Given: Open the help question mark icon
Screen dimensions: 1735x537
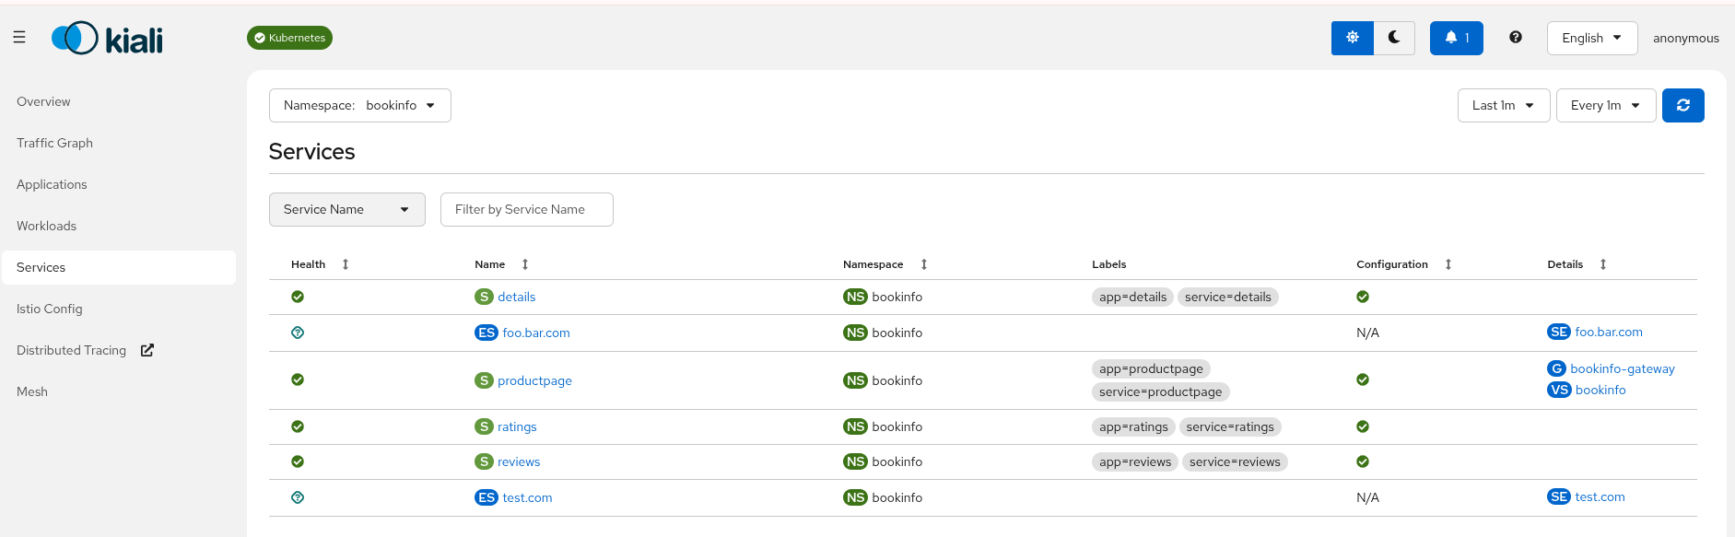Looking at the screenshot, I should [1515, 38].
